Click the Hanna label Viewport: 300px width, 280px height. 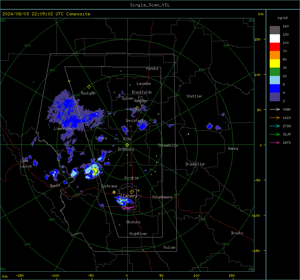pos(233,148)
